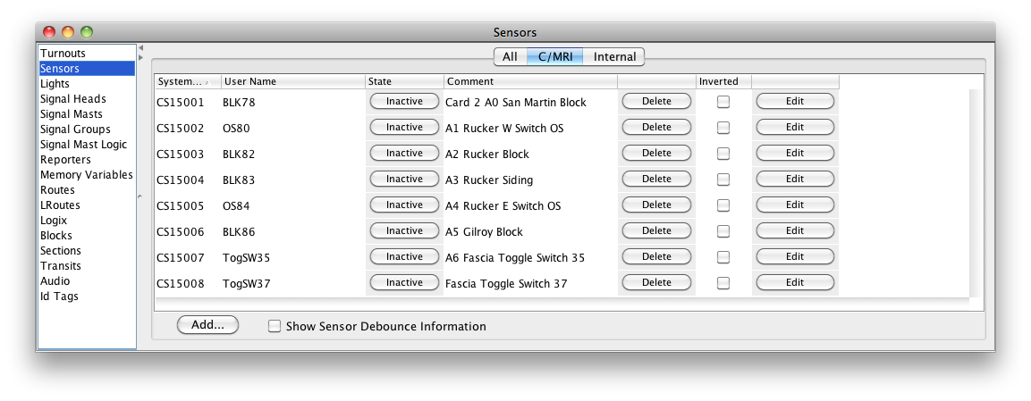Toggle Inverted checkbox for TogSW35
Screen dimensions: 1031x401
723,257
